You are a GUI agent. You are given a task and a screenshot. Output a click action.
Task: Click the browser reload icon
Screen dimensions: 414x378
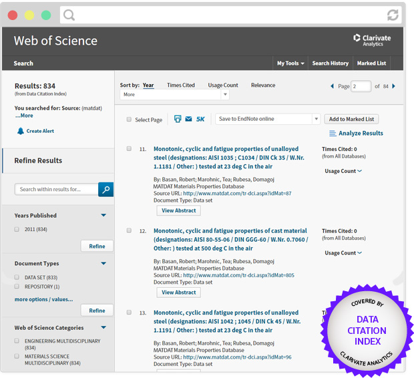click(393, 15)
